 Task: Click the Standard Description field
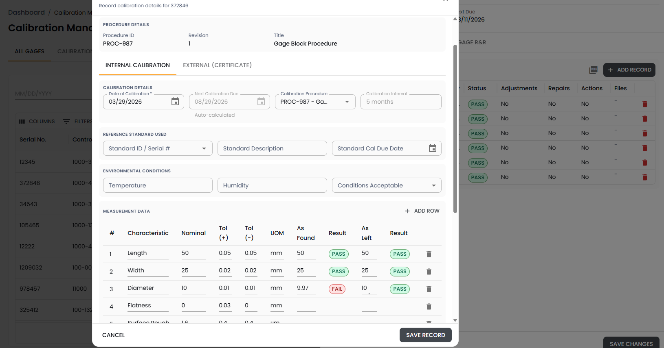point(272,148)
